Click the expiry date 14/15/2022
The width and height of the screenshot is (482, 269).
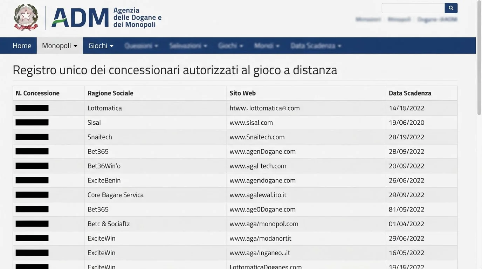coord(406,108)
